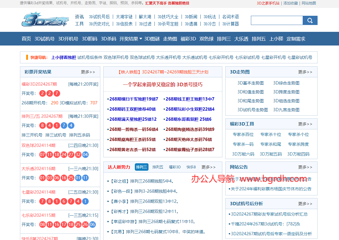Open 双色球 from the main menu

207,39
